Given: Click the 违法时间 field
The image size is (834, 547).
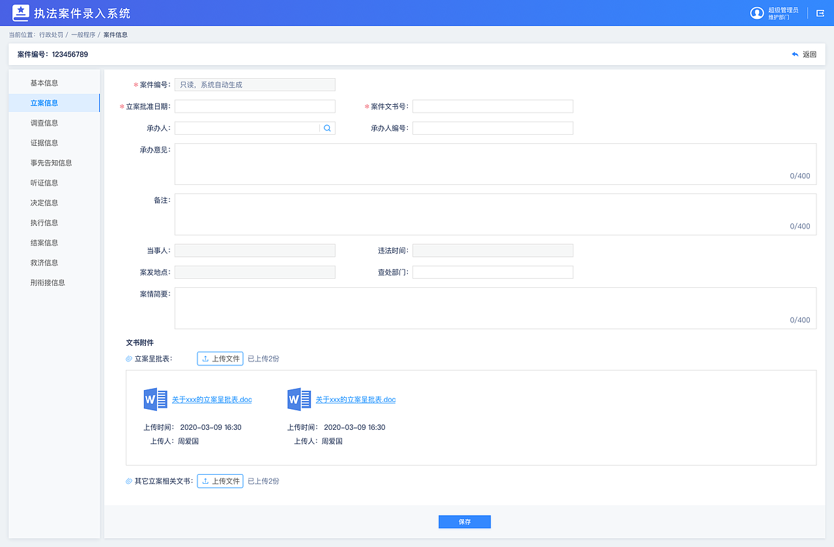Looking at the screenshot, I should coord(493,251).
